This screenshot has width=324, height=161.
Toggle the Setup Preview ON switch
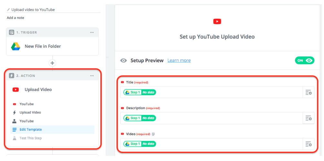coord(304,60)
